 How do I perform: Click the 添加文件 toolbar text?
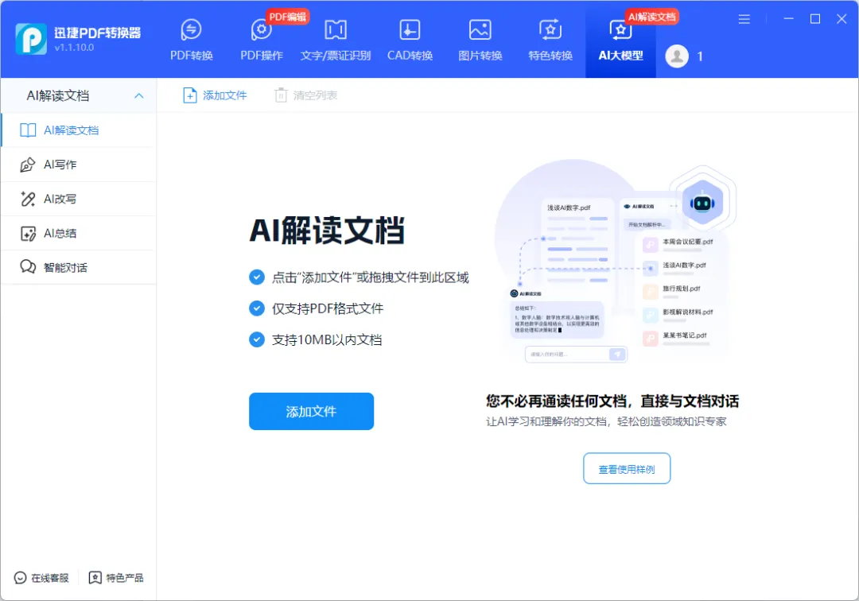click(x=224, y=95)
